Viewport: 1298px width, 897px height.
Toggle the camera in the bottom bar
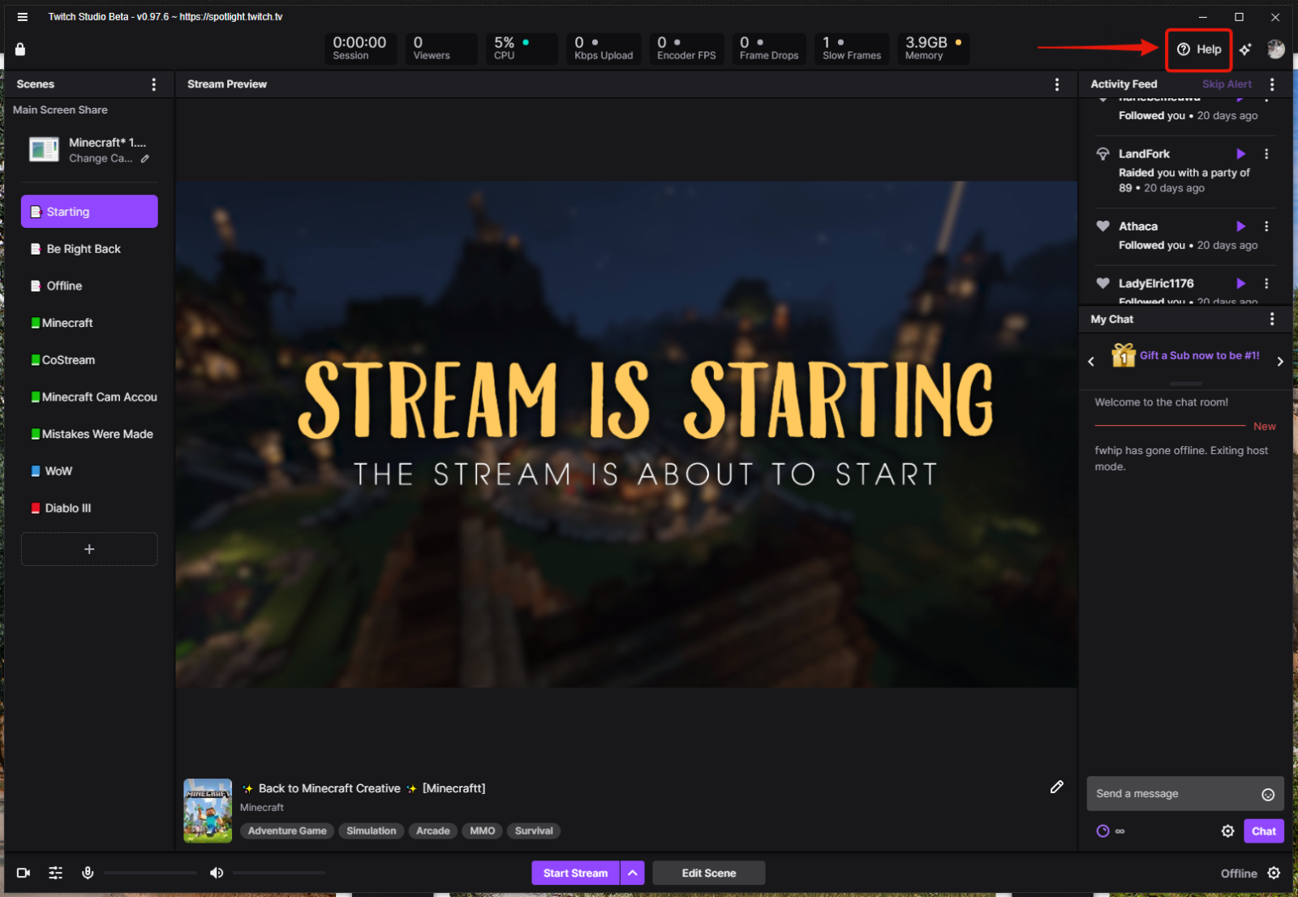[x=24, y=873]
